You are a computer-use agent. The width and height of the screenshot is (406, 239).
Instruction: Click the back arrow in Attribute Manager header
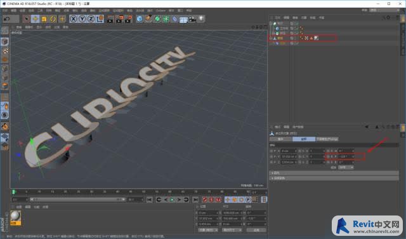point(367,127)
